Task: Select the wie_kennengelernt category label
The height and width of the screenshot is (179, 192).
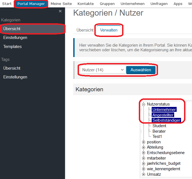Action: [x=163, y=169]
